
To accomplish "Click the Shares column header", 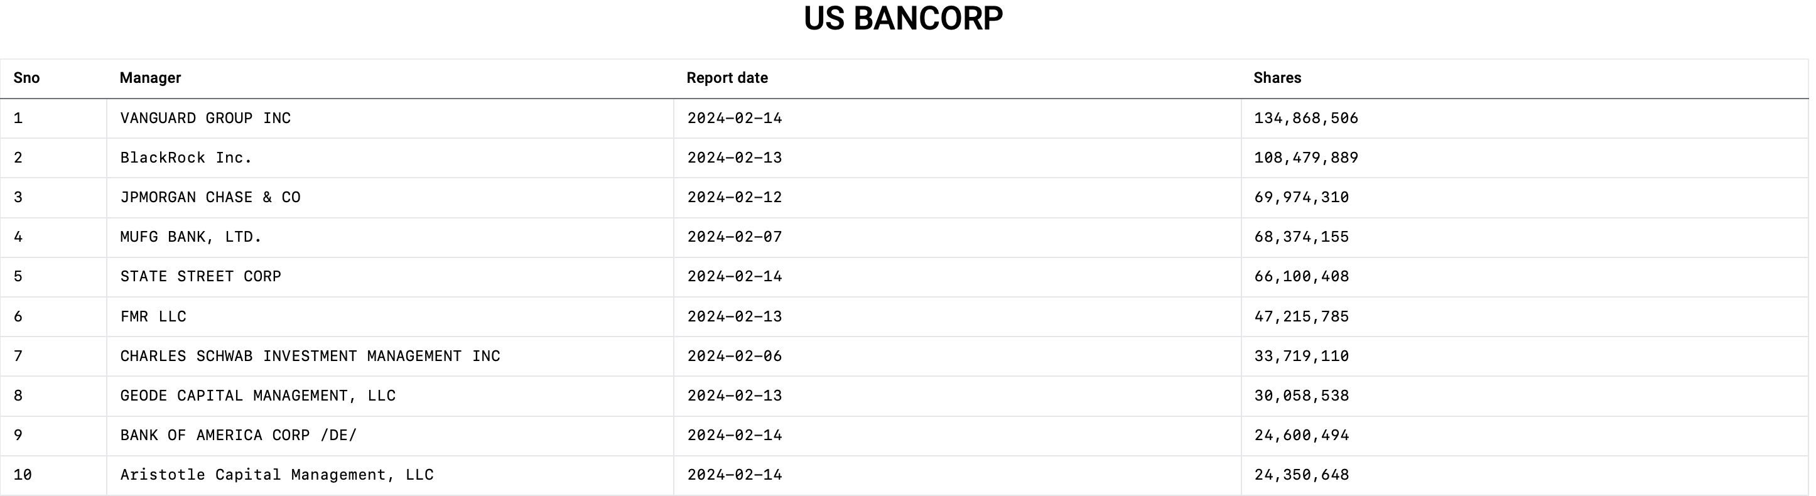I will (x=1277, y=77).
